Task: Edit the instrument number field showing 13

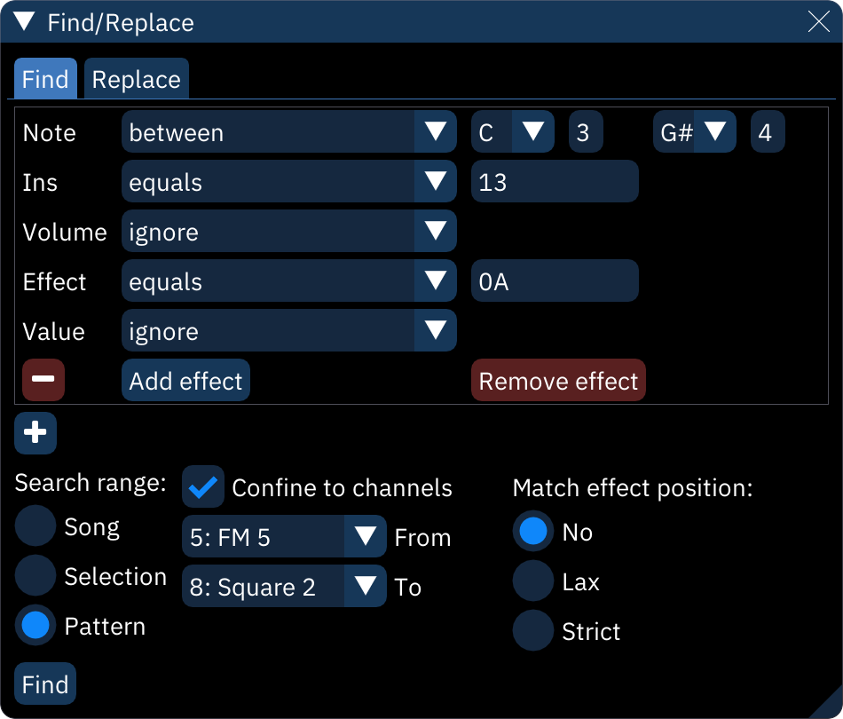Action: coord(555,181)
